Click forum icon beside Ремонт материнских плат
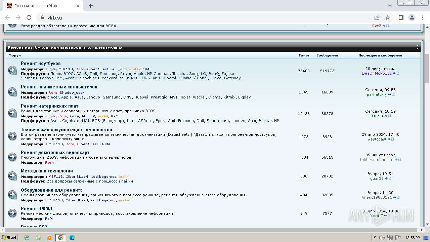This screenshot has width=430, height=242. tap(12, 113)
